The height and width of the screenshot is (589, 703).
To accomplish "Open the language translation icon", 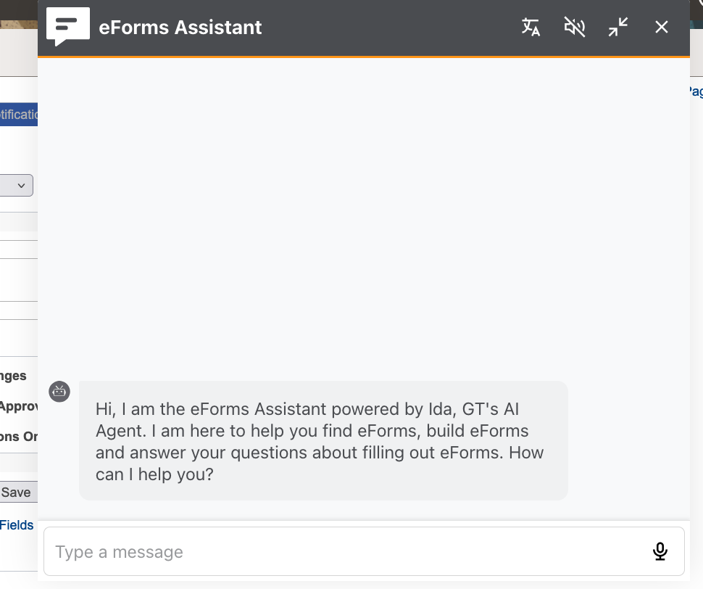I will [531, 27].
